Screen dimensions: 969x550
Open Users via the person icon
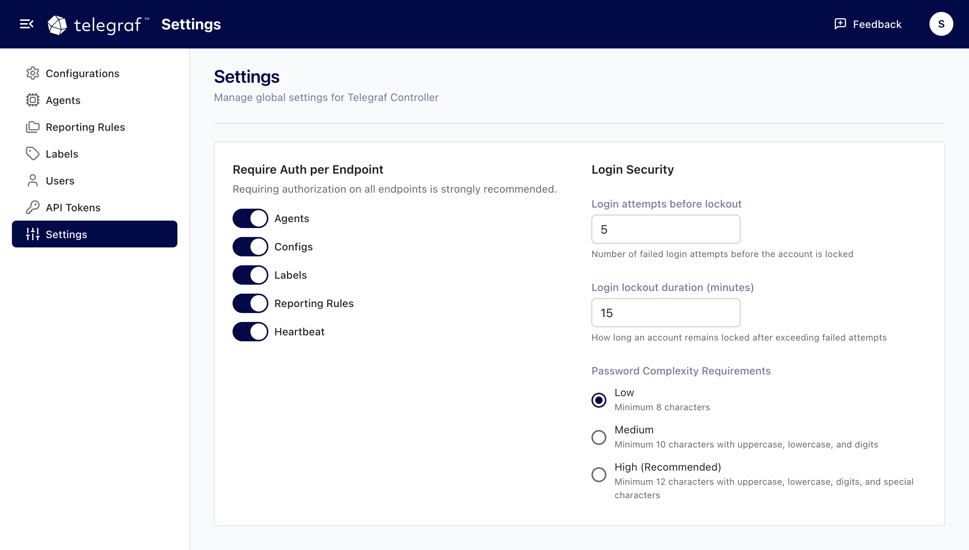(33, 181)
